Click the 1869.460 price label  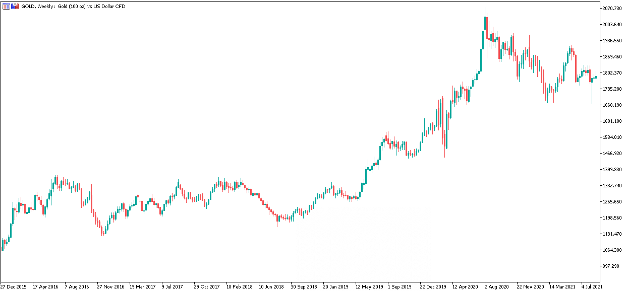click(x=612, y=57)
